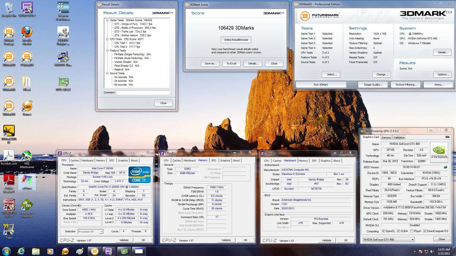Viewport: 456px width, 256px height.
Task: Toggle DirectCompute 5.0 checkbox in GPU-Z
Action: click(x=425, y=231)
